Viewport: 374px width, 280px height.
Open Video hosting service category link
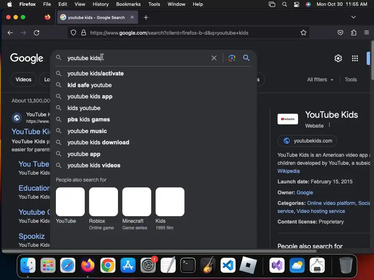pos(321,211)
